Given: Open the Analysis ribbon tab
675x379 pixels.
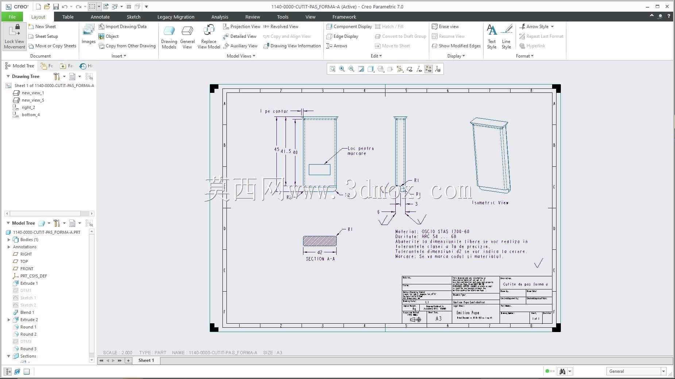Looking at the screenshot, I should pyautogui.click(x=220, y=17).
